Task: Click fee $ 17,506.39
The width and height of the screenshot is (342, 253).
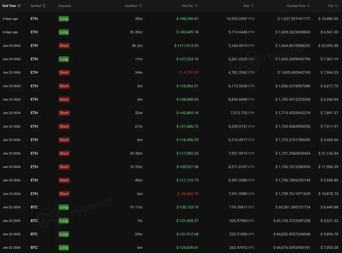Action: pos(328,167)
